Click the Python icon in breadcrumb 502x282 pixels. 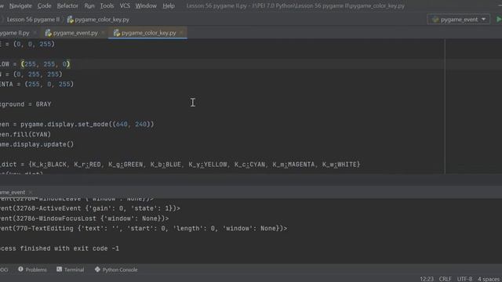pyautogui.click(x=70, y=20)
